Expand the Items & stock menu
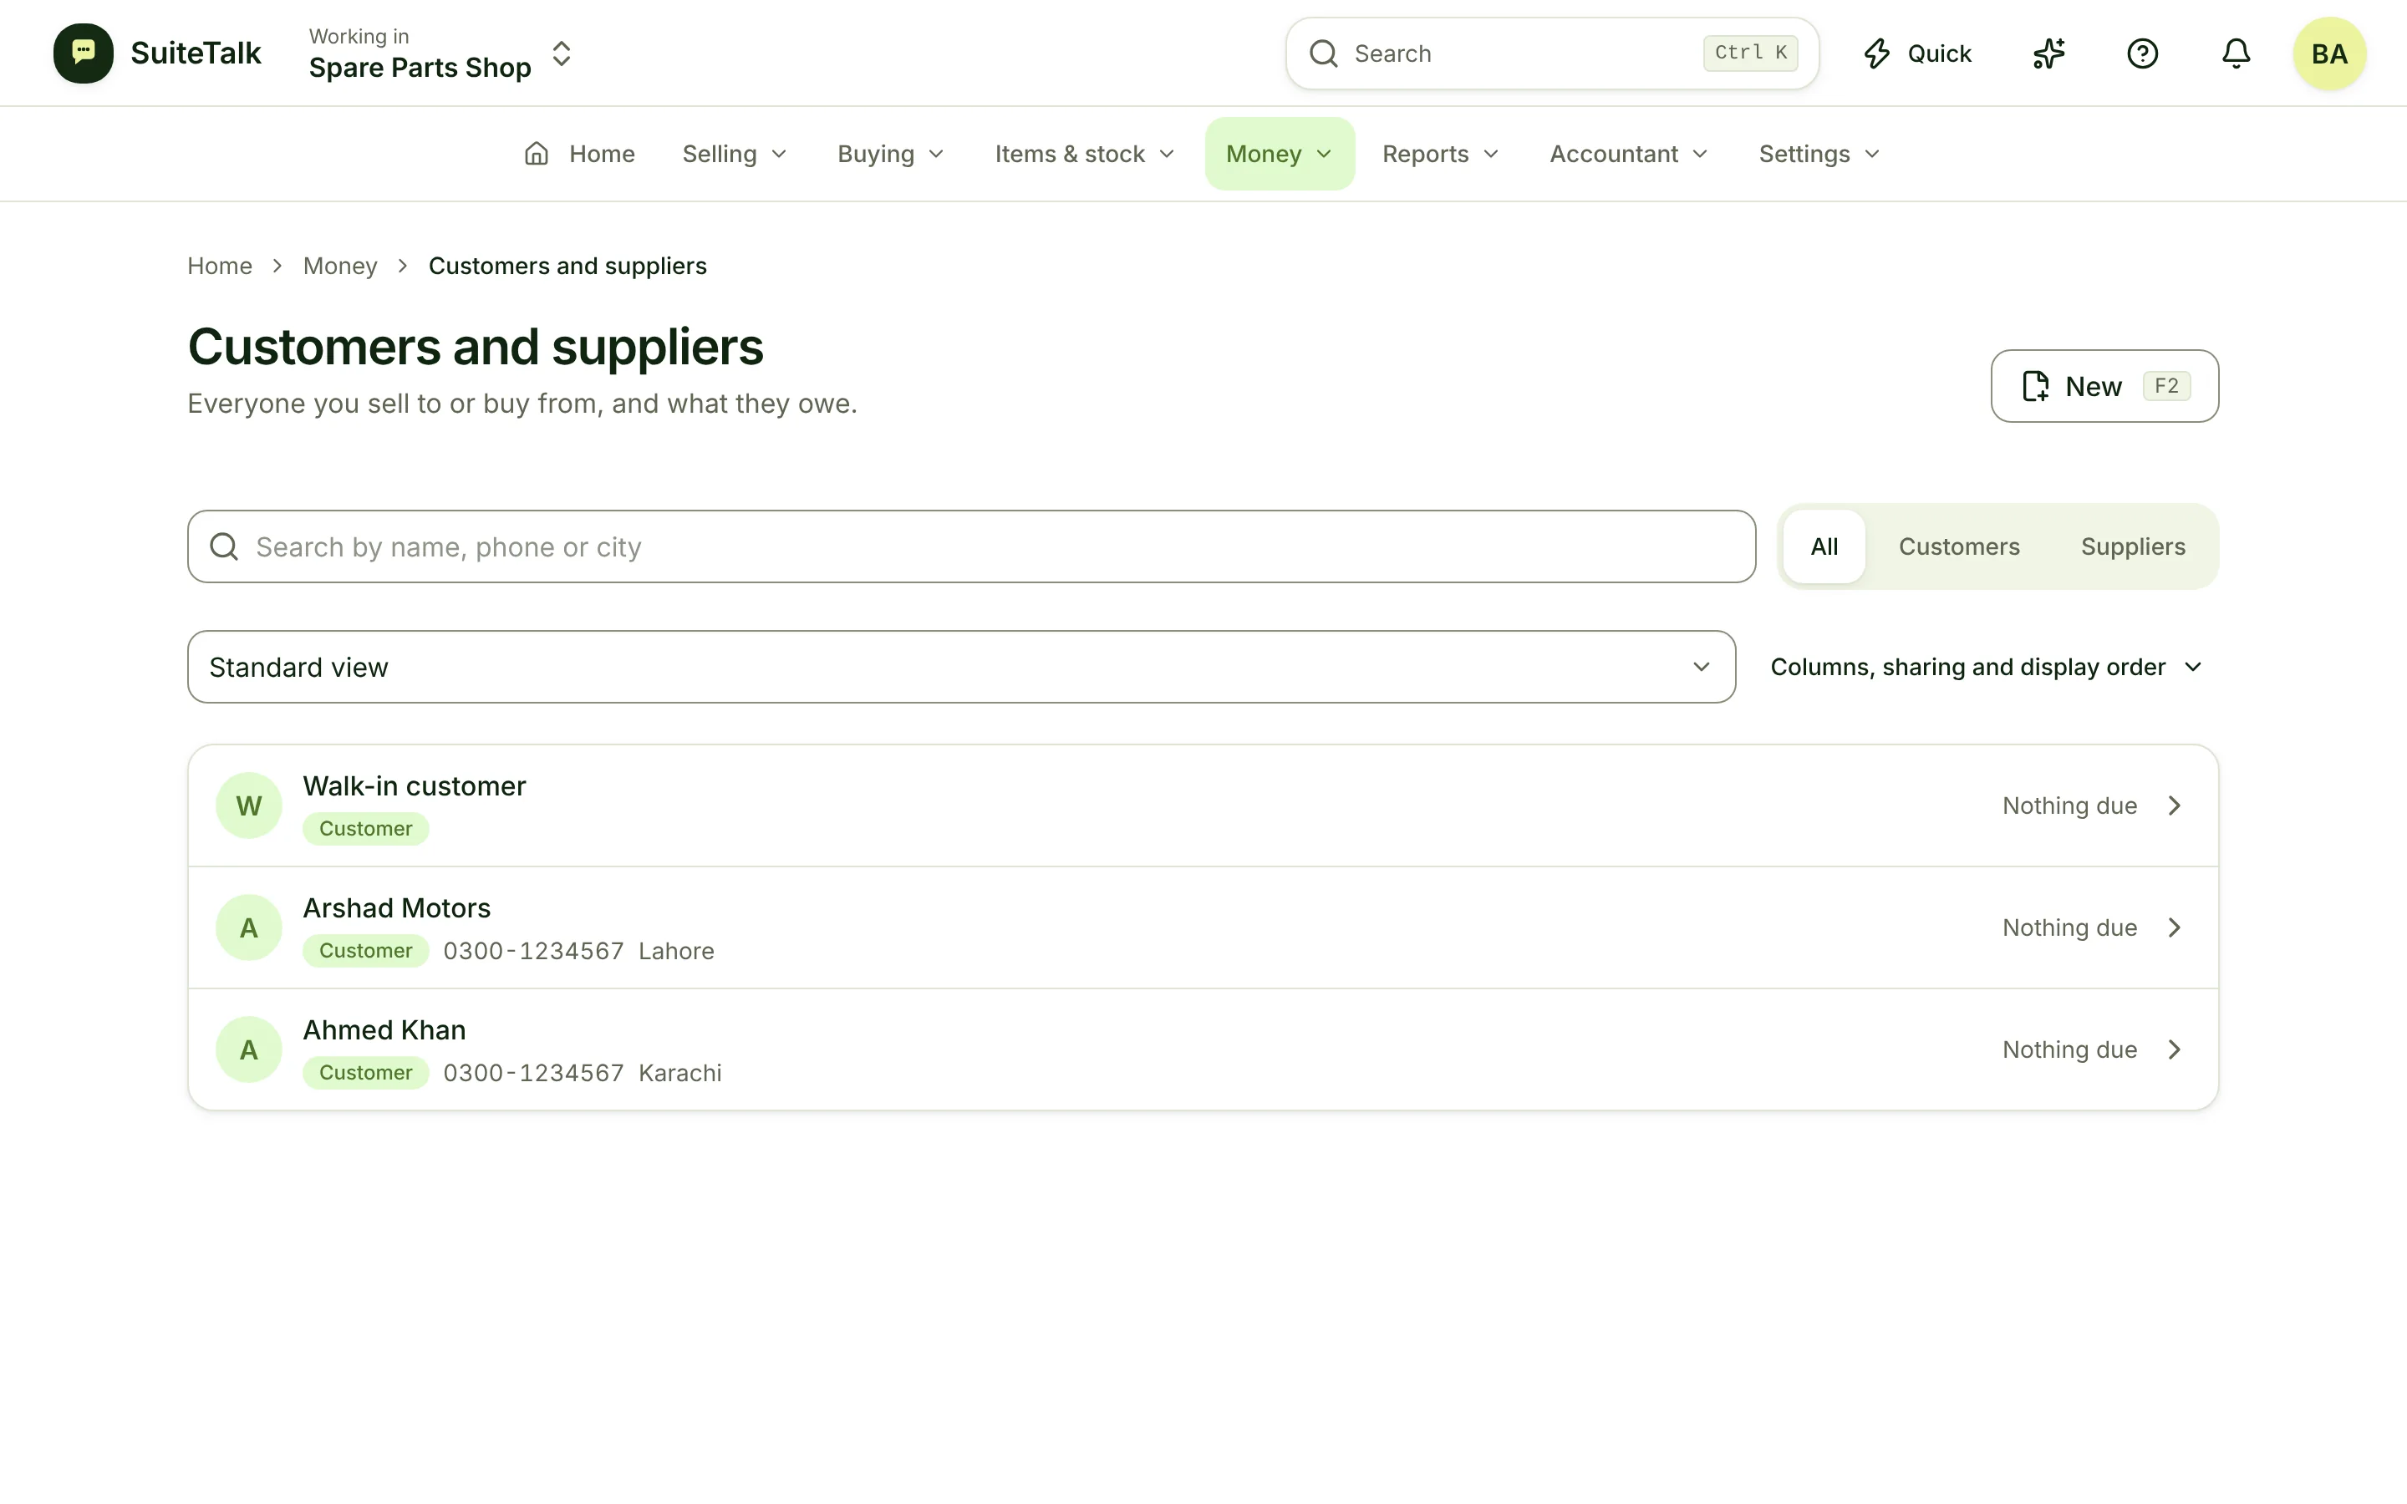 coord(1084,155)
